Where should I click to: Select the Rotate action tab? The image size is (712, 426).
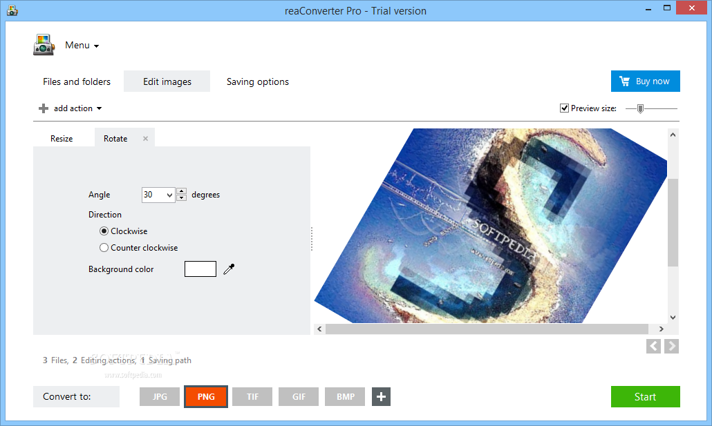(x=115, y=138)
